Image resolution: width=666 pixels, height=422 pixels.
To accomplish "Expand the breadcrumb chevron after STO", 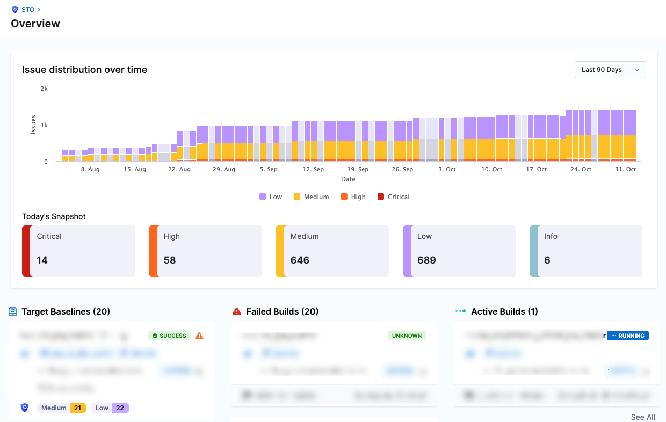I will 39,10.
